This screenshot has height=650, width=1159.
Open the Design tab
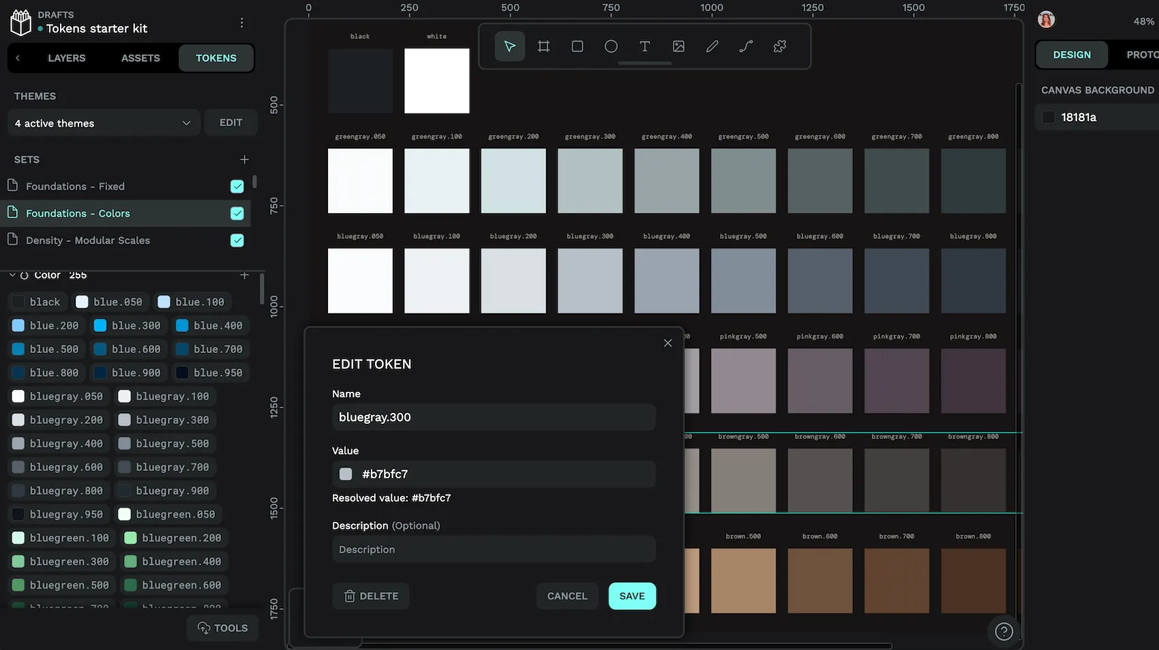click(1072, 55)
